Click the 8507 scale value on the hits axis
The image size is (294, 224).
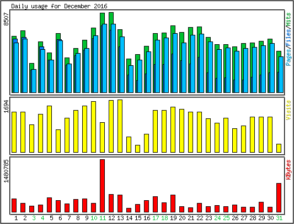[x=7, y=19]
